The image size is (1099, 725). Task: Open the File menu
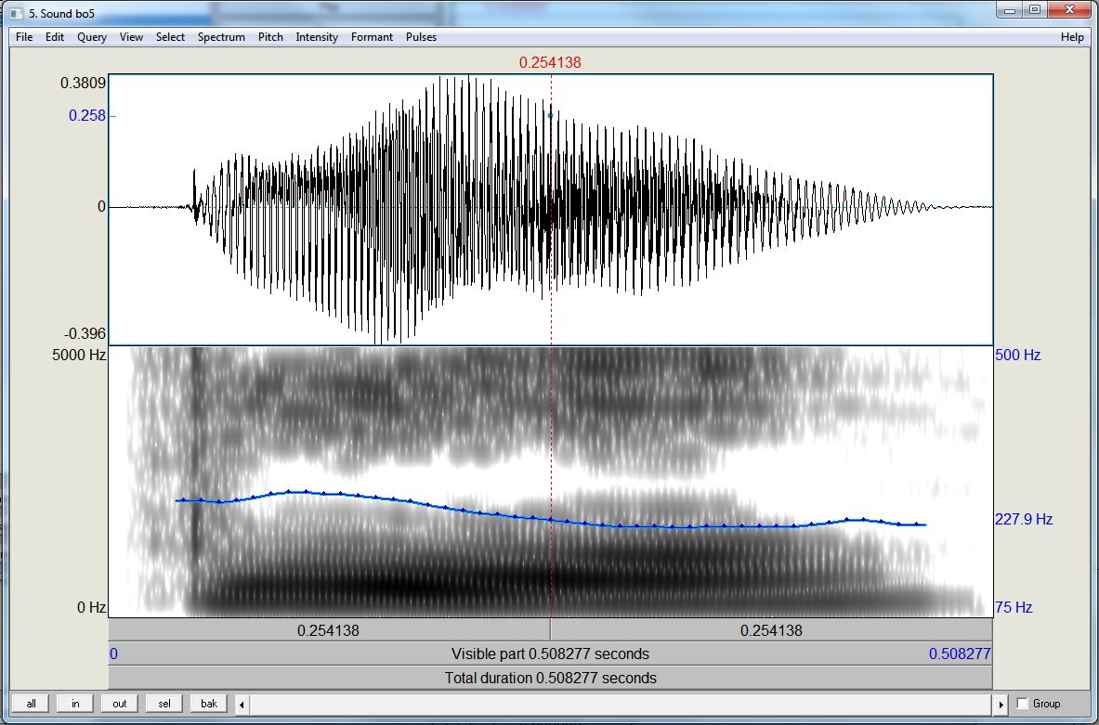tap(24, 37)
